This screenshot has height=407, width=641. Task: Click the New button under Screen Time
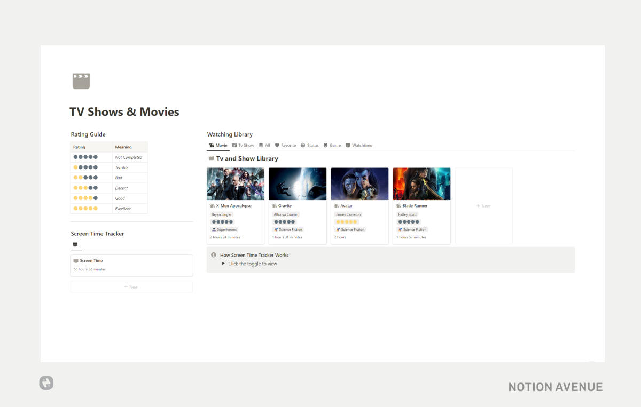pyautogui.click(x=131, y=286)
